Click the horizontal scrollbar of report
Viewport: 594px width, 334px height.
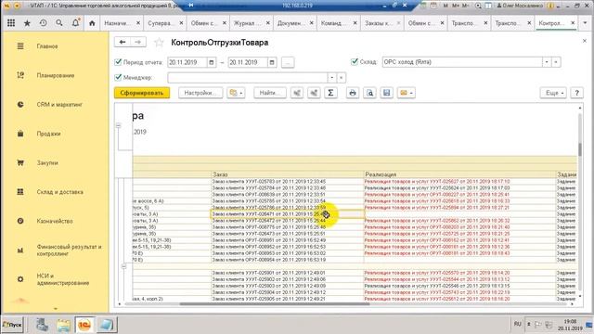pos(275,303)
